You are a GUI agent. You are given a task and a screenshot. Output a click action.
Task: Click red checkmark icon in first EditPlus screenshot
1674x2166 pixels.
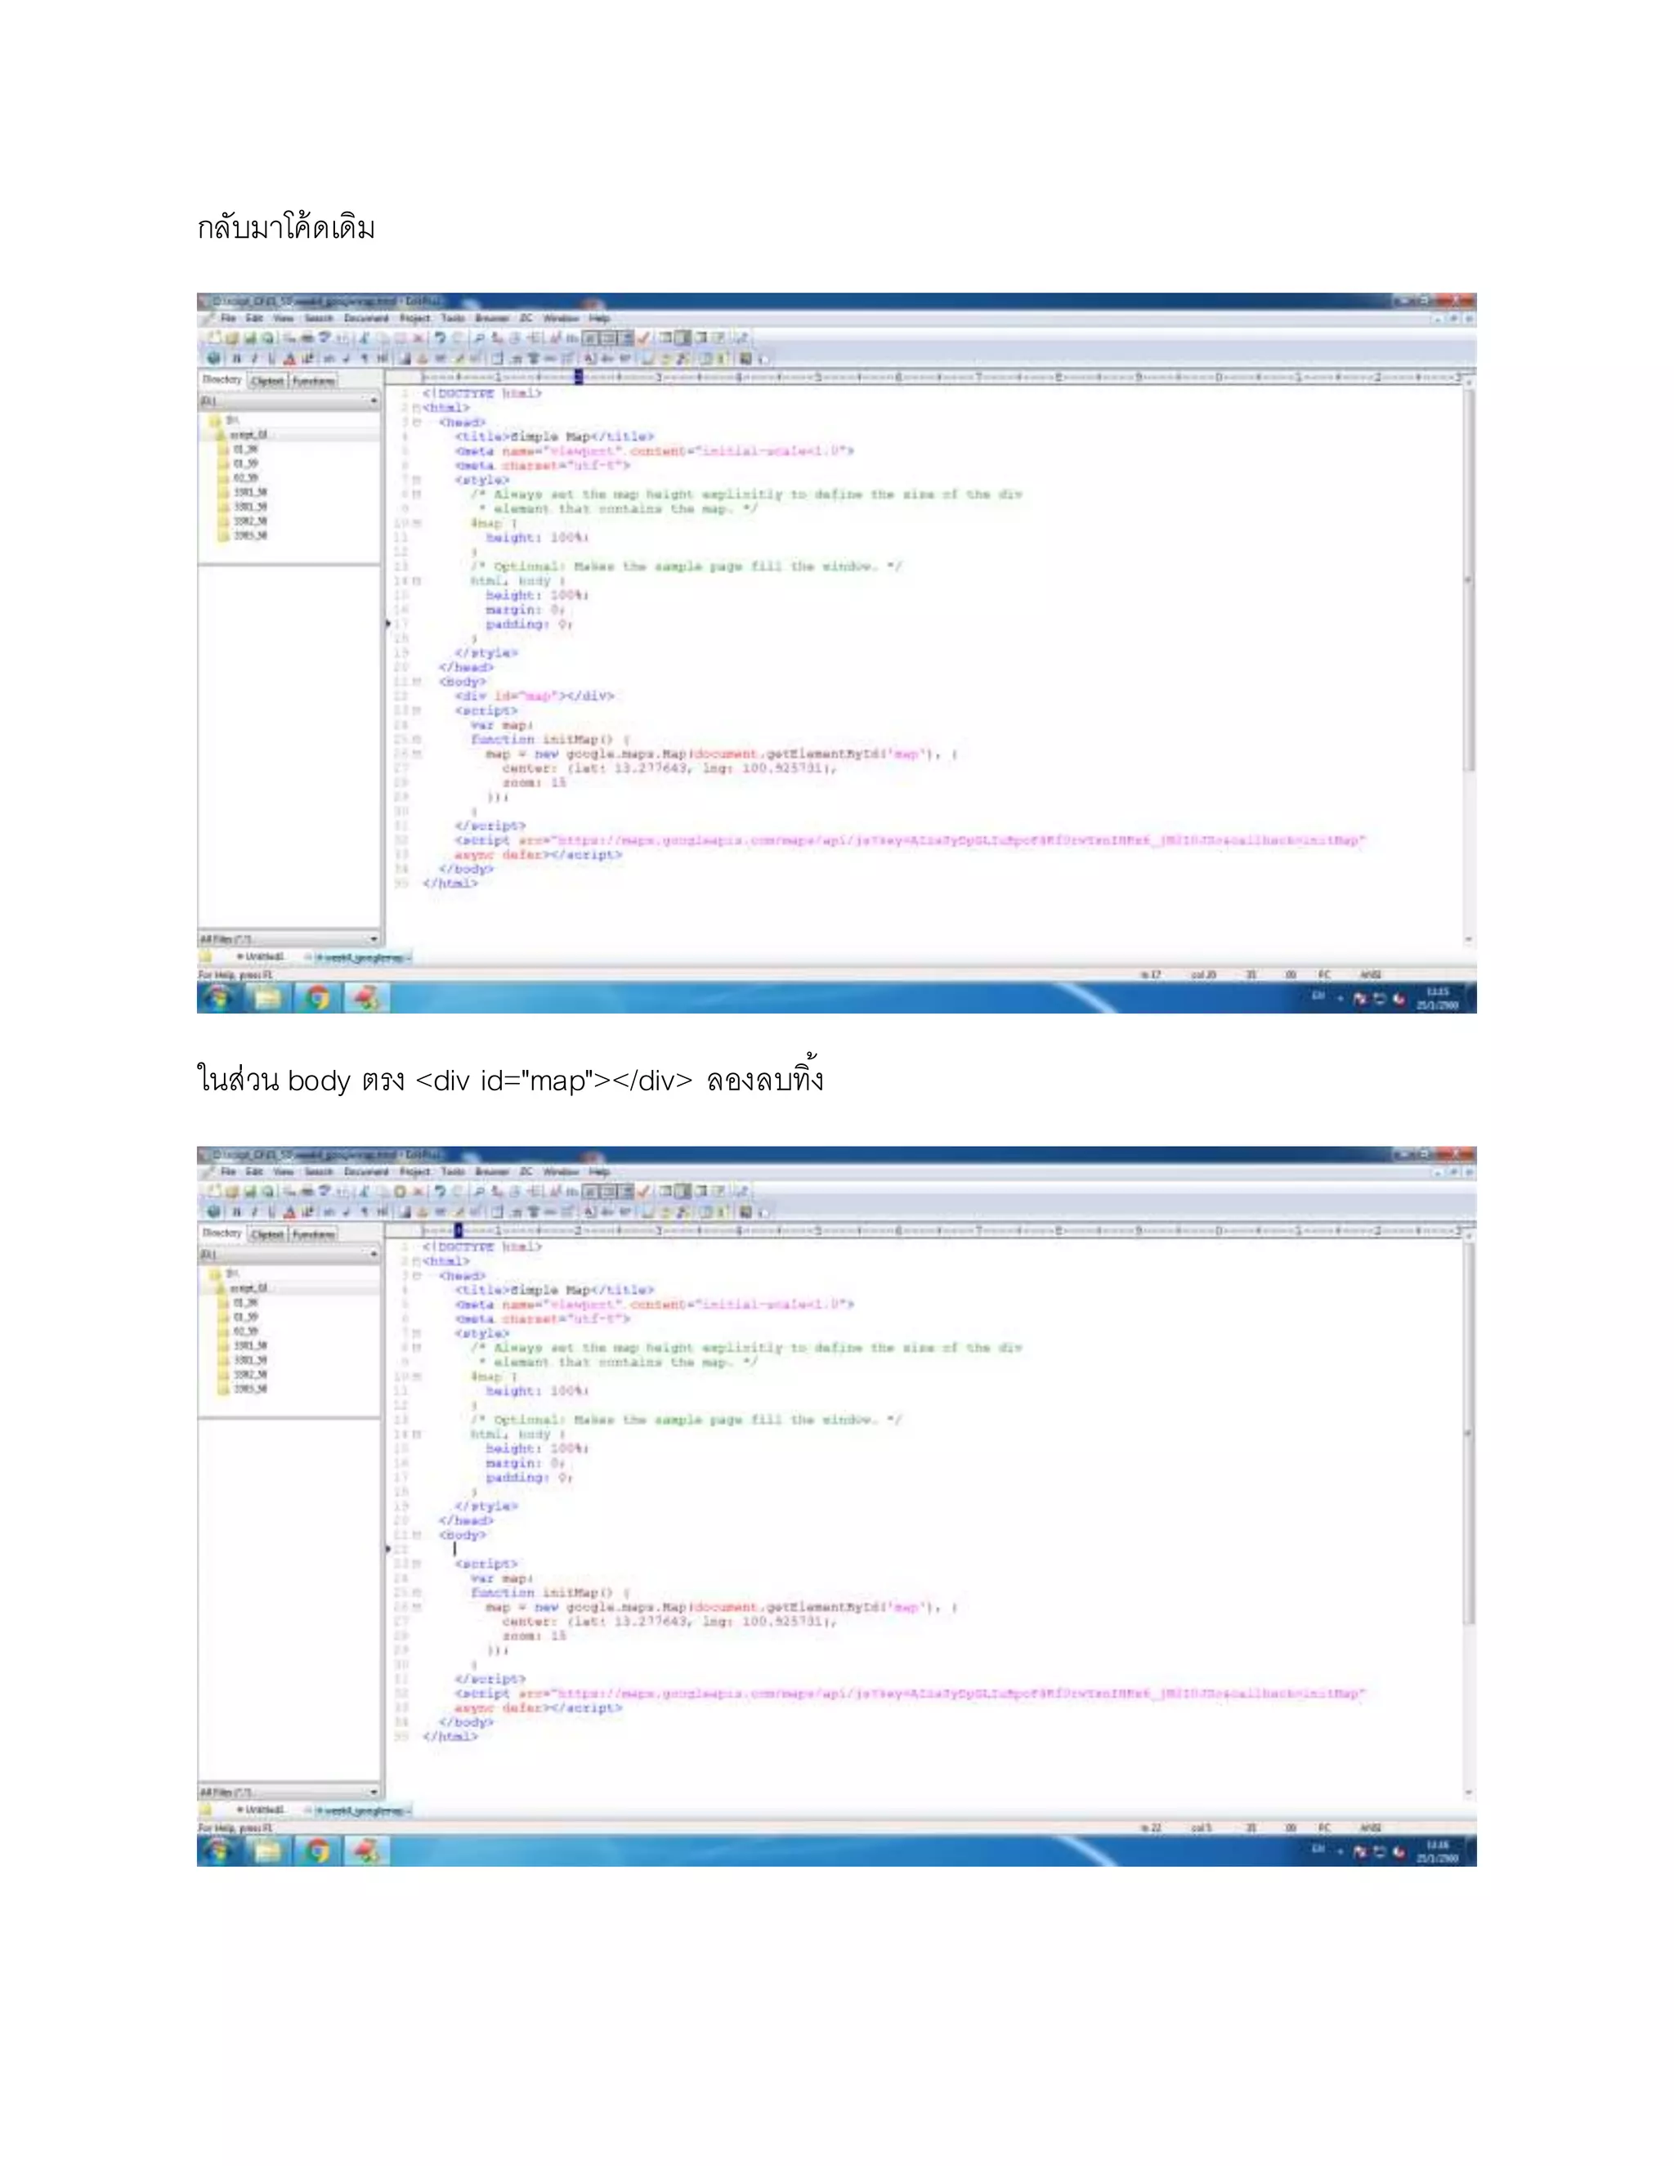(643, 338)
